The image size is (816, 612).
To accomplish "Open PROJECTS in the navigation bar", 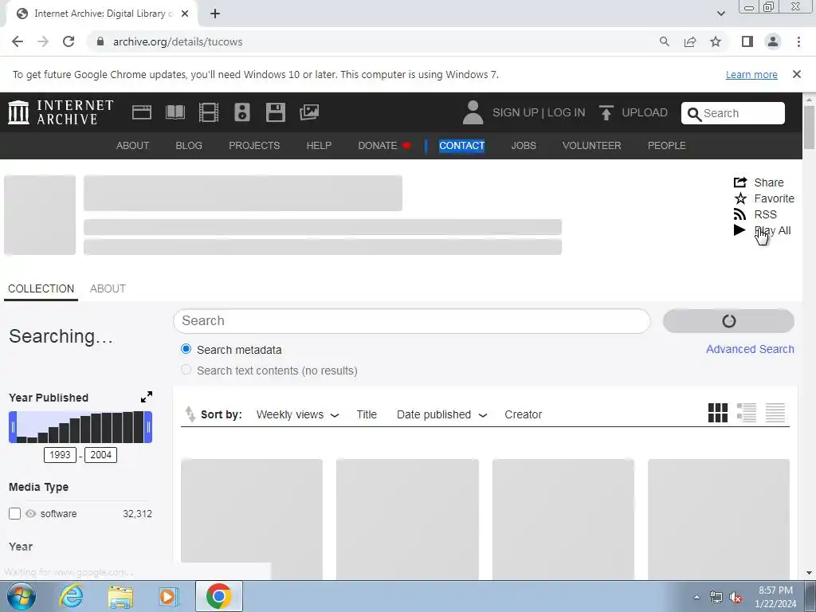I will coord(254,146).
